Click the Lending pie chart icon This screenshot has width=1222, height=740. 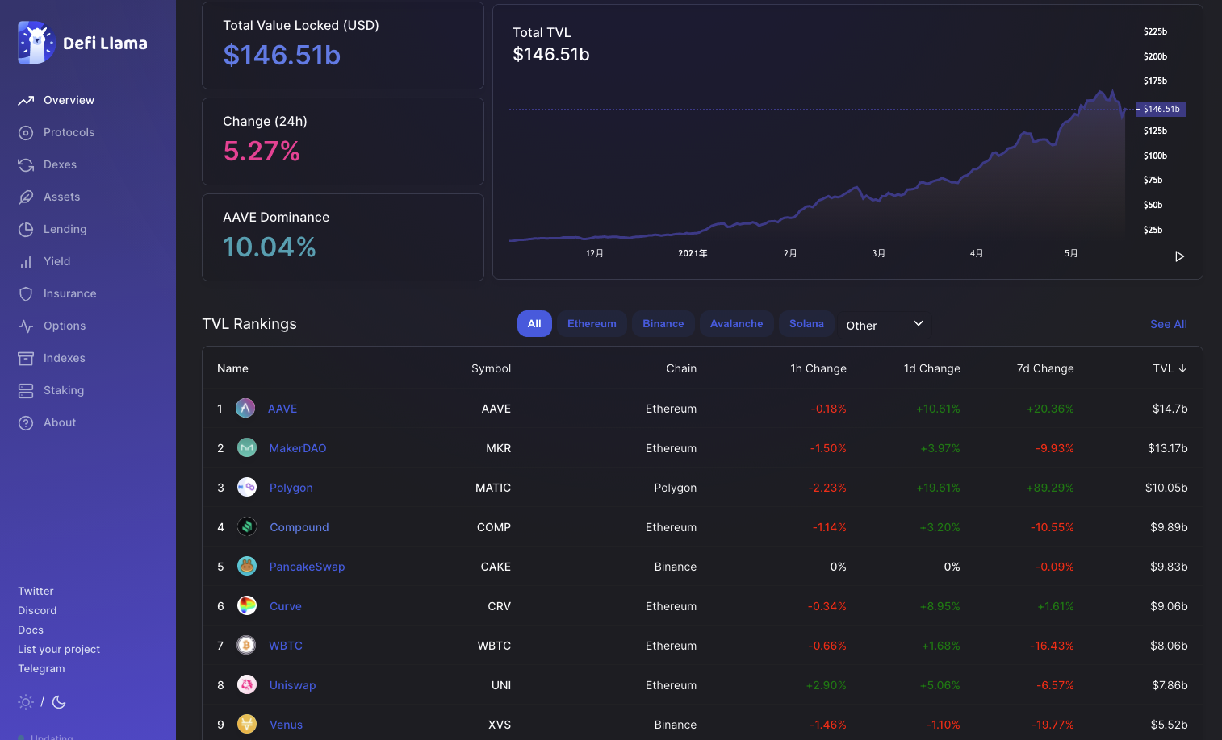click(x=26, y=230)
